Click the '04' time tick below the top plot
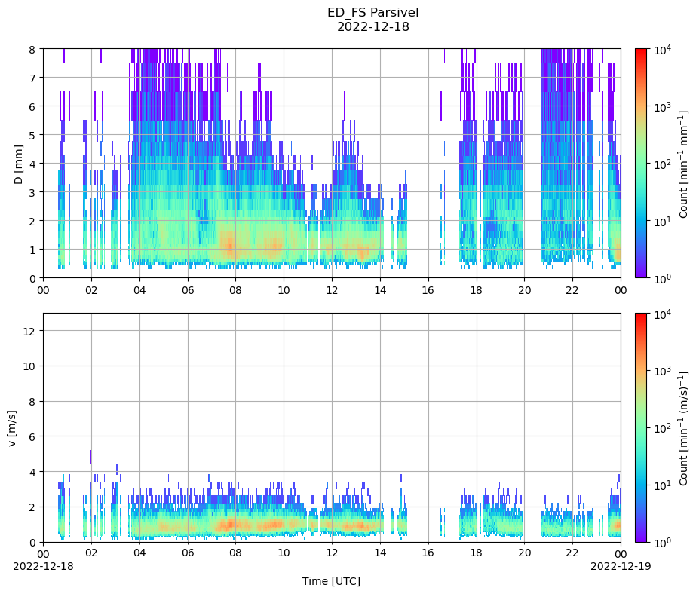The image size is (699, 594). pos(139,290)
